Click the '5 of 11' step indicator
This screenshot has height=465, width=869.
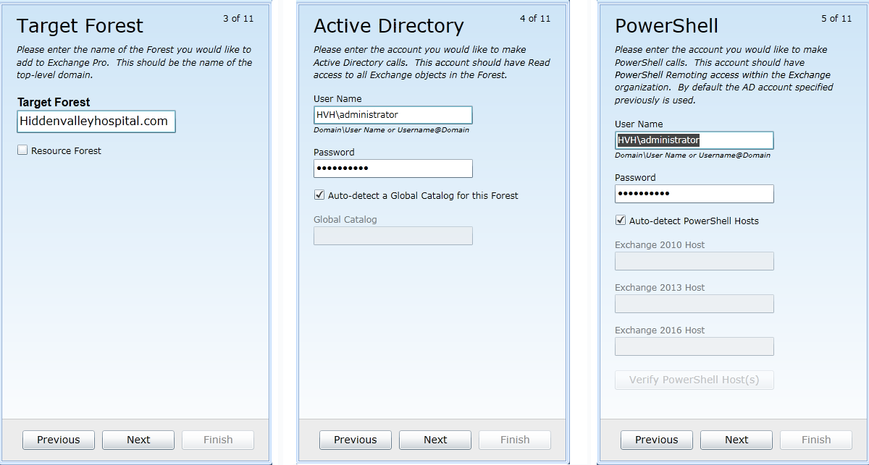point(836,19)
